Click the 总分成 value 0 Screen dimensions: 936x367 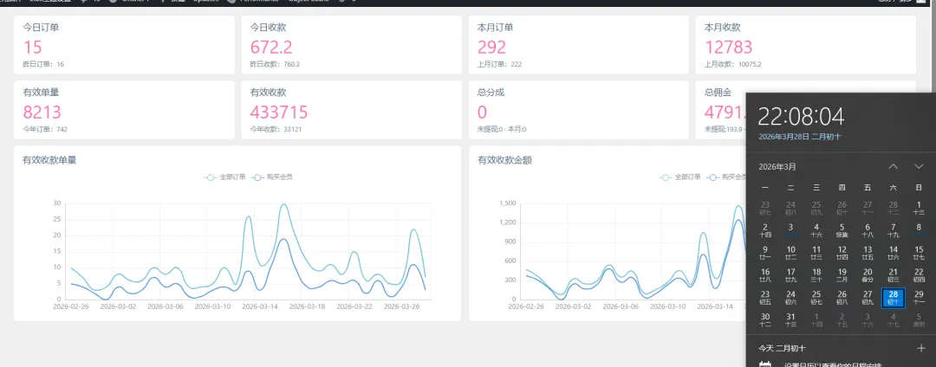pyautogui.click(x=483, y=112)
